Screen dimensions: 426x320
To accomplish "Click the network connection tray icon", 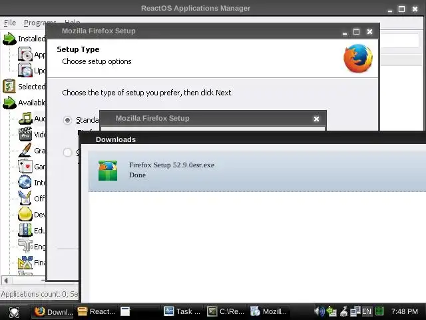I will [x=355, y=311].
